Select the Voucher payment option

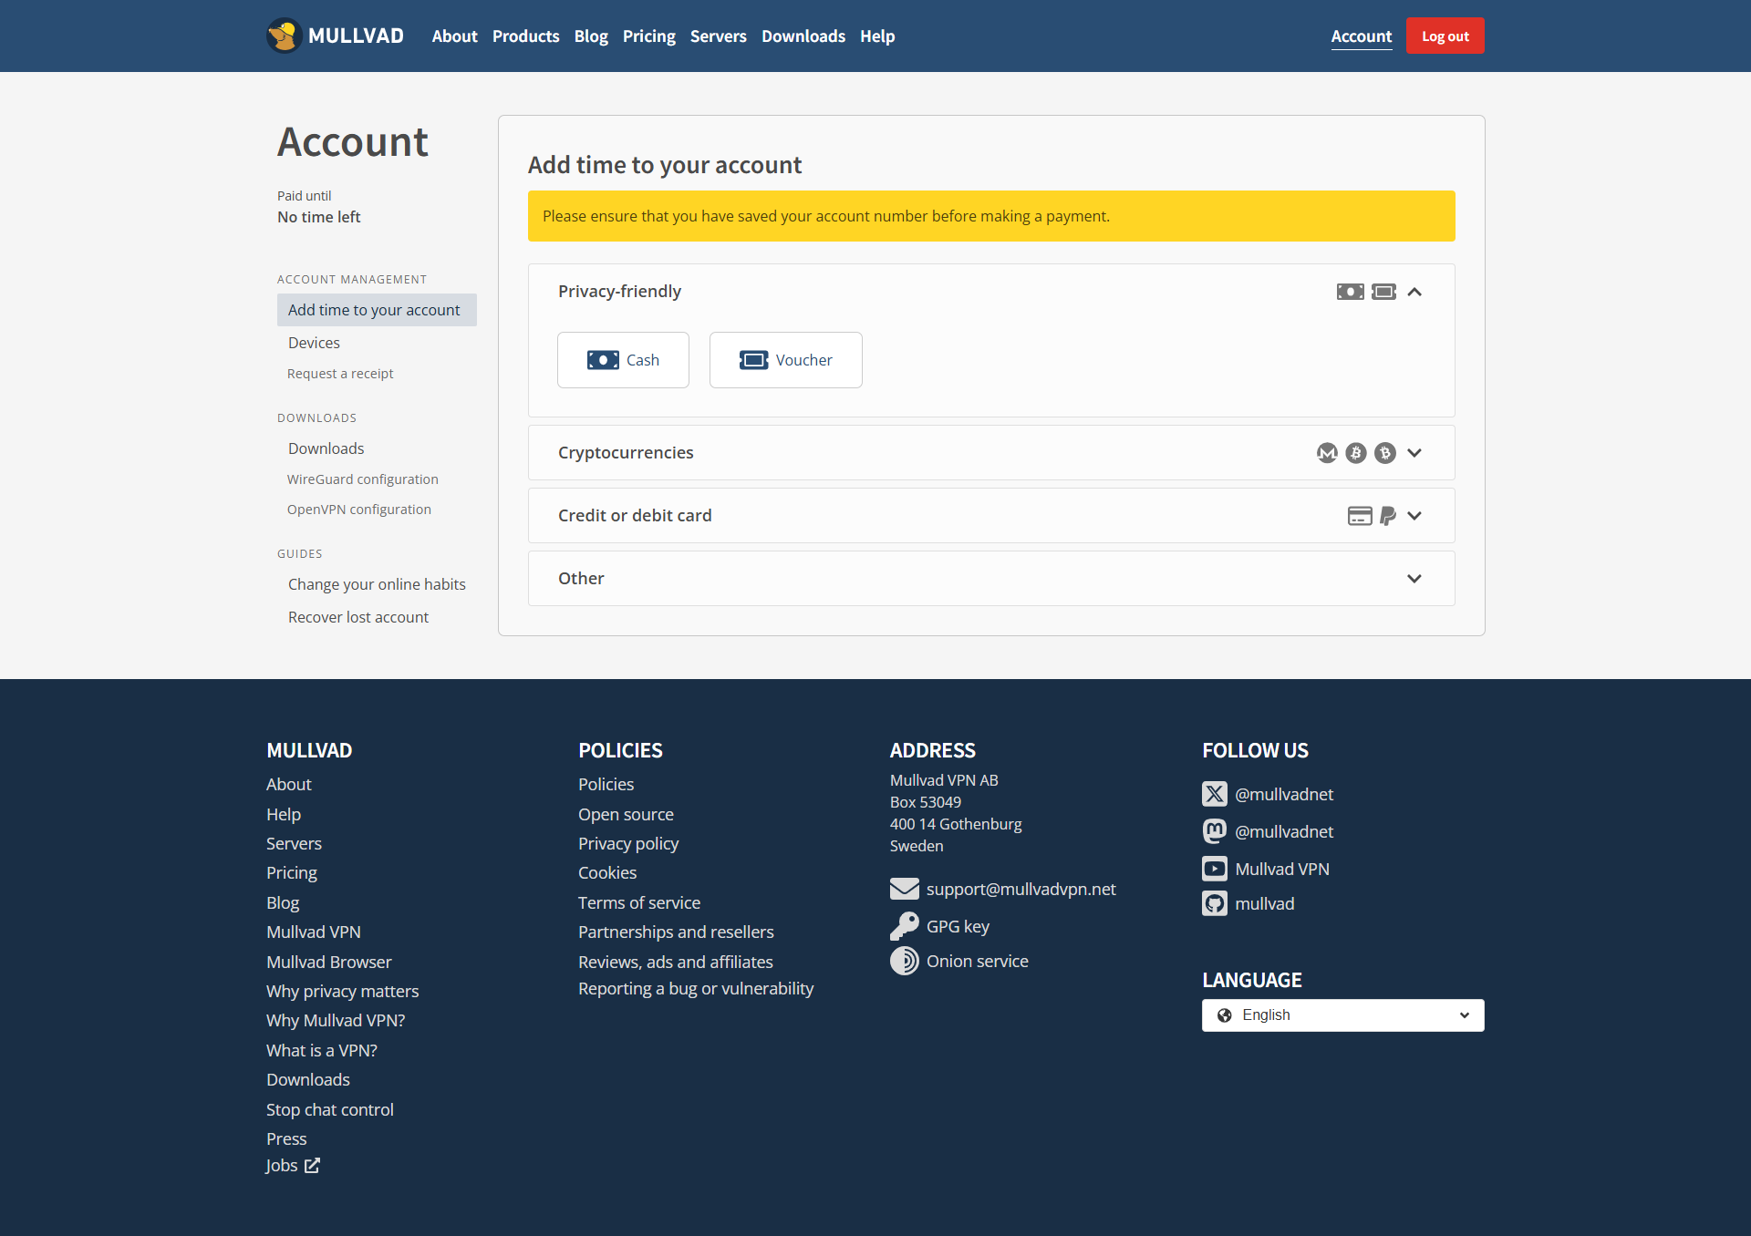tap(785, 360)
